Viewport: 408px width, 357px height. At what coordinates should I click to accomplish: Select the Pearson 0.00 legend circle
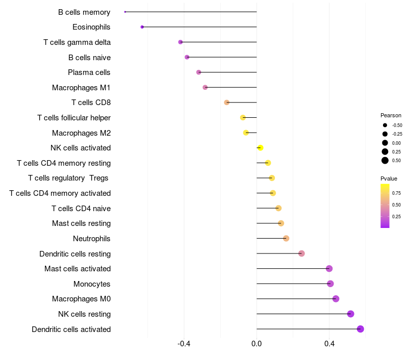click(x=385, y=143)
